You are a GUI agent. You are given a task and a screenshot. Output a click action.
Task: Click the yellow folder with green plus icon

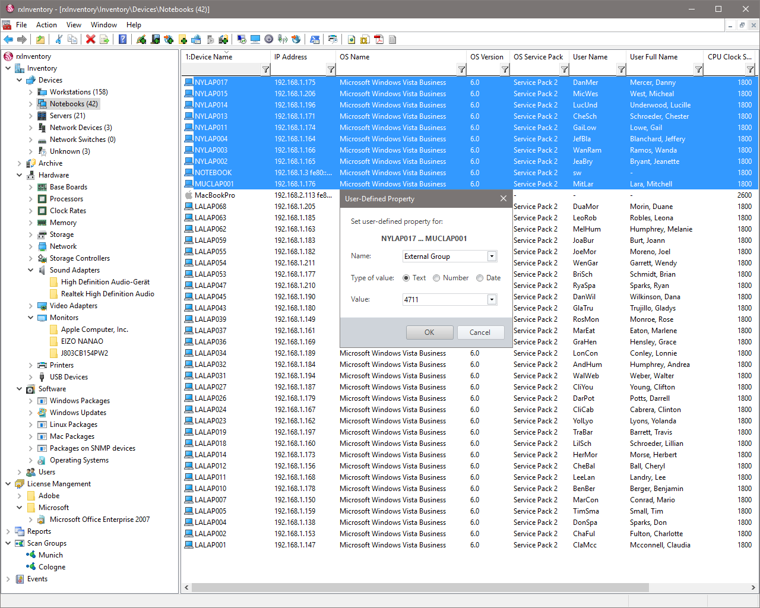(183, 40)
